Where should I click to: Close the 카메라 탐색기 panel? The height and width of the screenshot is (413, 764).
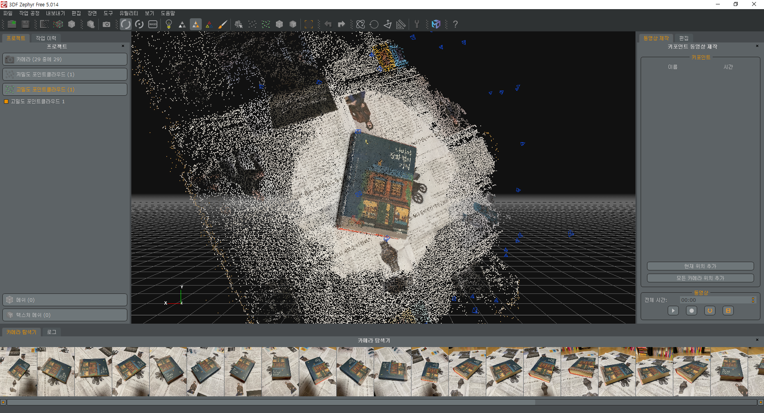tap(757, 340)
